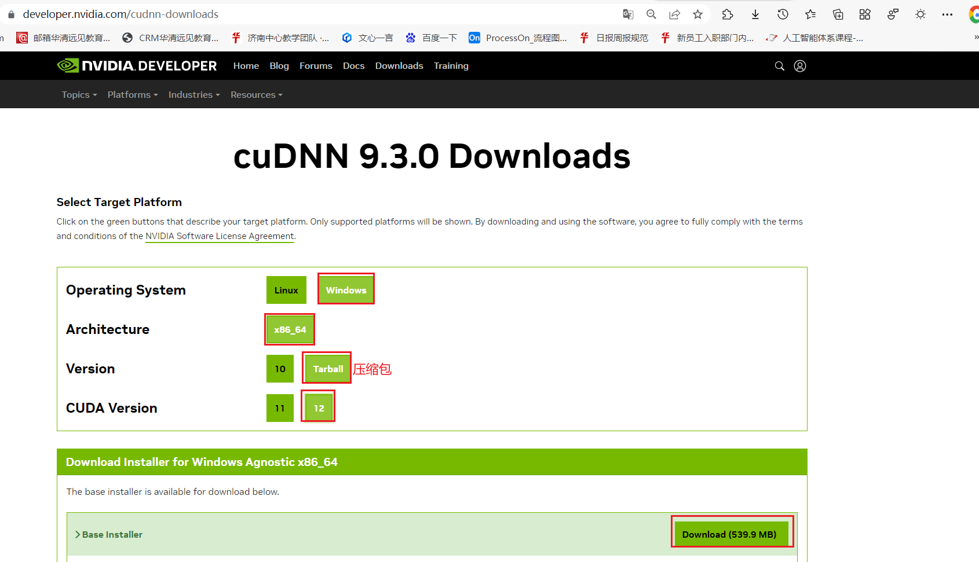
Task: Open the ProcessOn_流程图 bookmark
Action: [x=518, y=38]
